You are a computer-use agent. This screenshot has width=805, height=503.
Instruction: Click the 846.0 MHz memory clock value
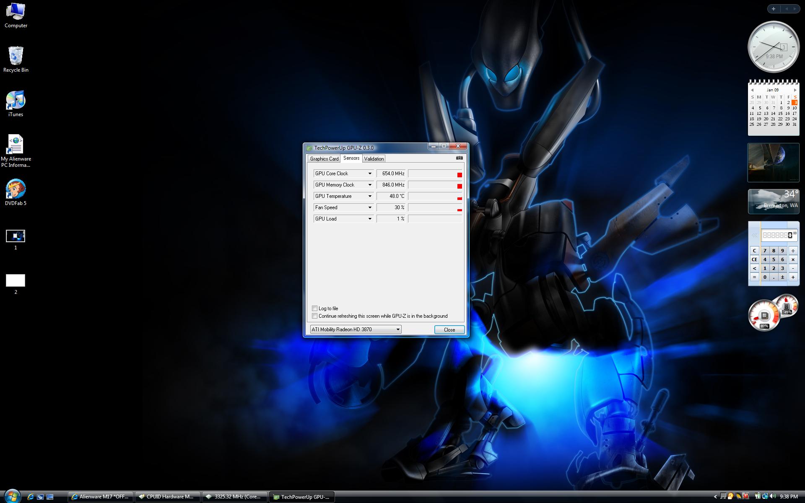click(392, 185)
